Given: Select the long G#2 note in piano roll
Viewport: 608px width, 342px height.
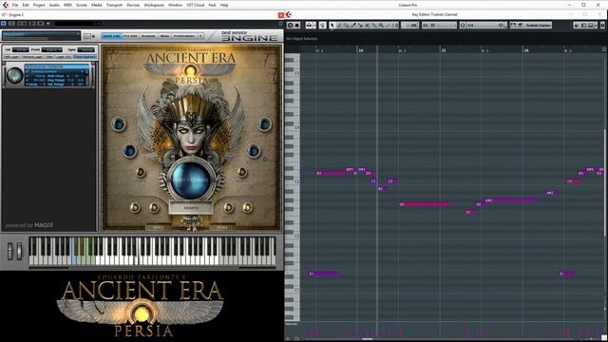Looking at the screenshot, I should coord(511,200).
